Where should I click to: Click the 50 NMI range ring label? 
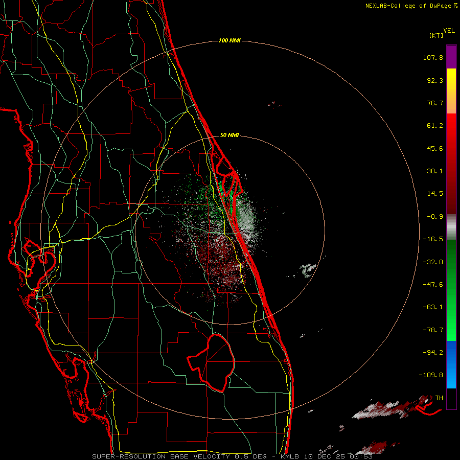(x=229, y=135)
